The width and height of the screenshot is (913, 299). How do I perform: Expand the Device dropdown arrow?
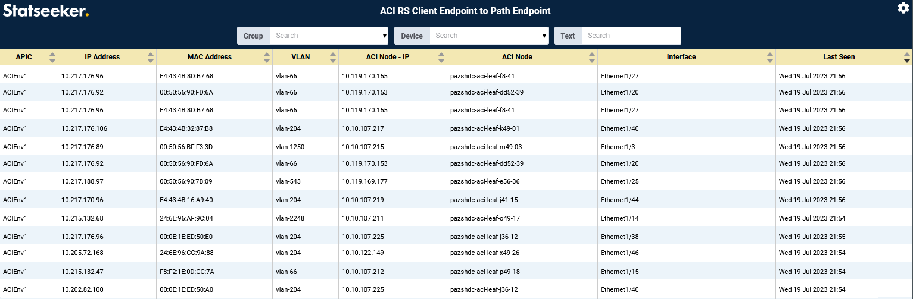click(544, 36)
